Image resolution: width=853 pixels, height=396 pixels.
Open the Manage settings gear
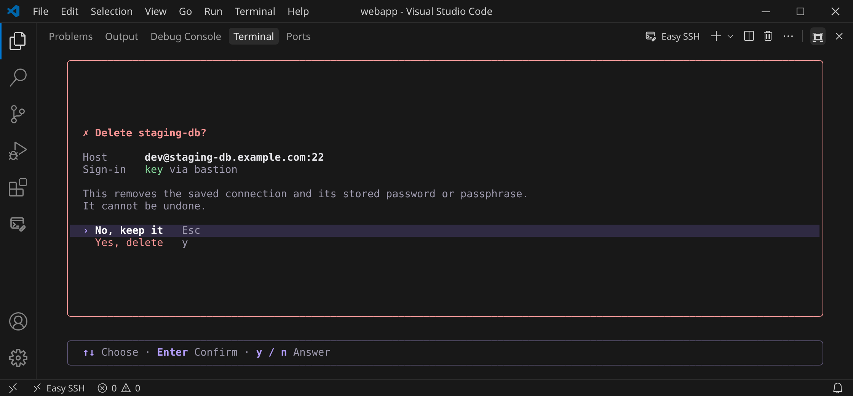pyautogui.click(x=18, y=358)
